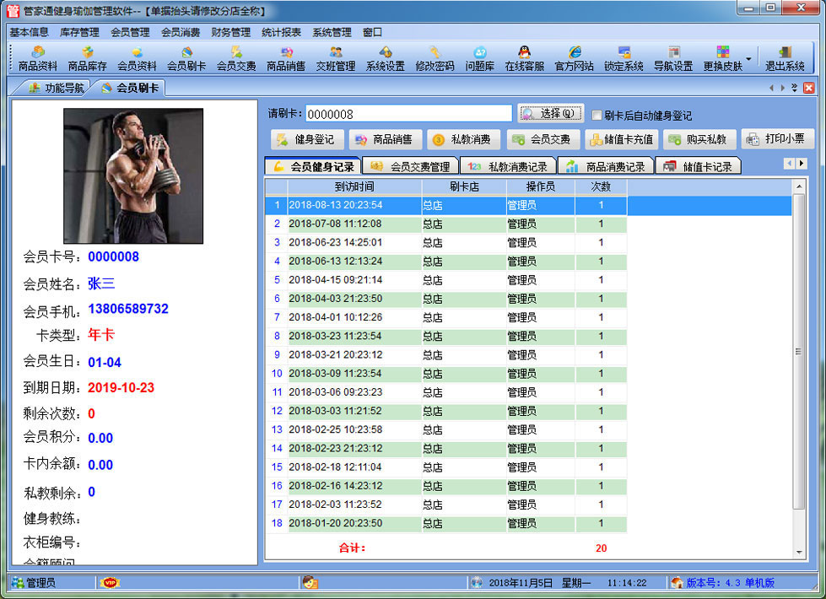Viewport: 826px width, 599px height.
Task: Click 退出系统 exit icon
Action: tap(785, 58)
